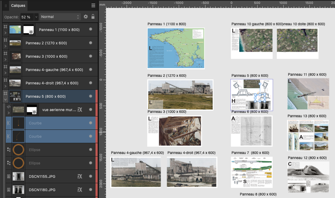
Task: Click the fx icon on DSCN1180.JPG layer
Action: 80,189
